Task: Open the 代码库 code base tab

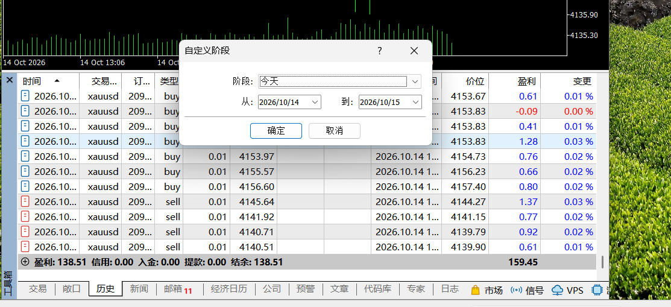Action: 377,289
